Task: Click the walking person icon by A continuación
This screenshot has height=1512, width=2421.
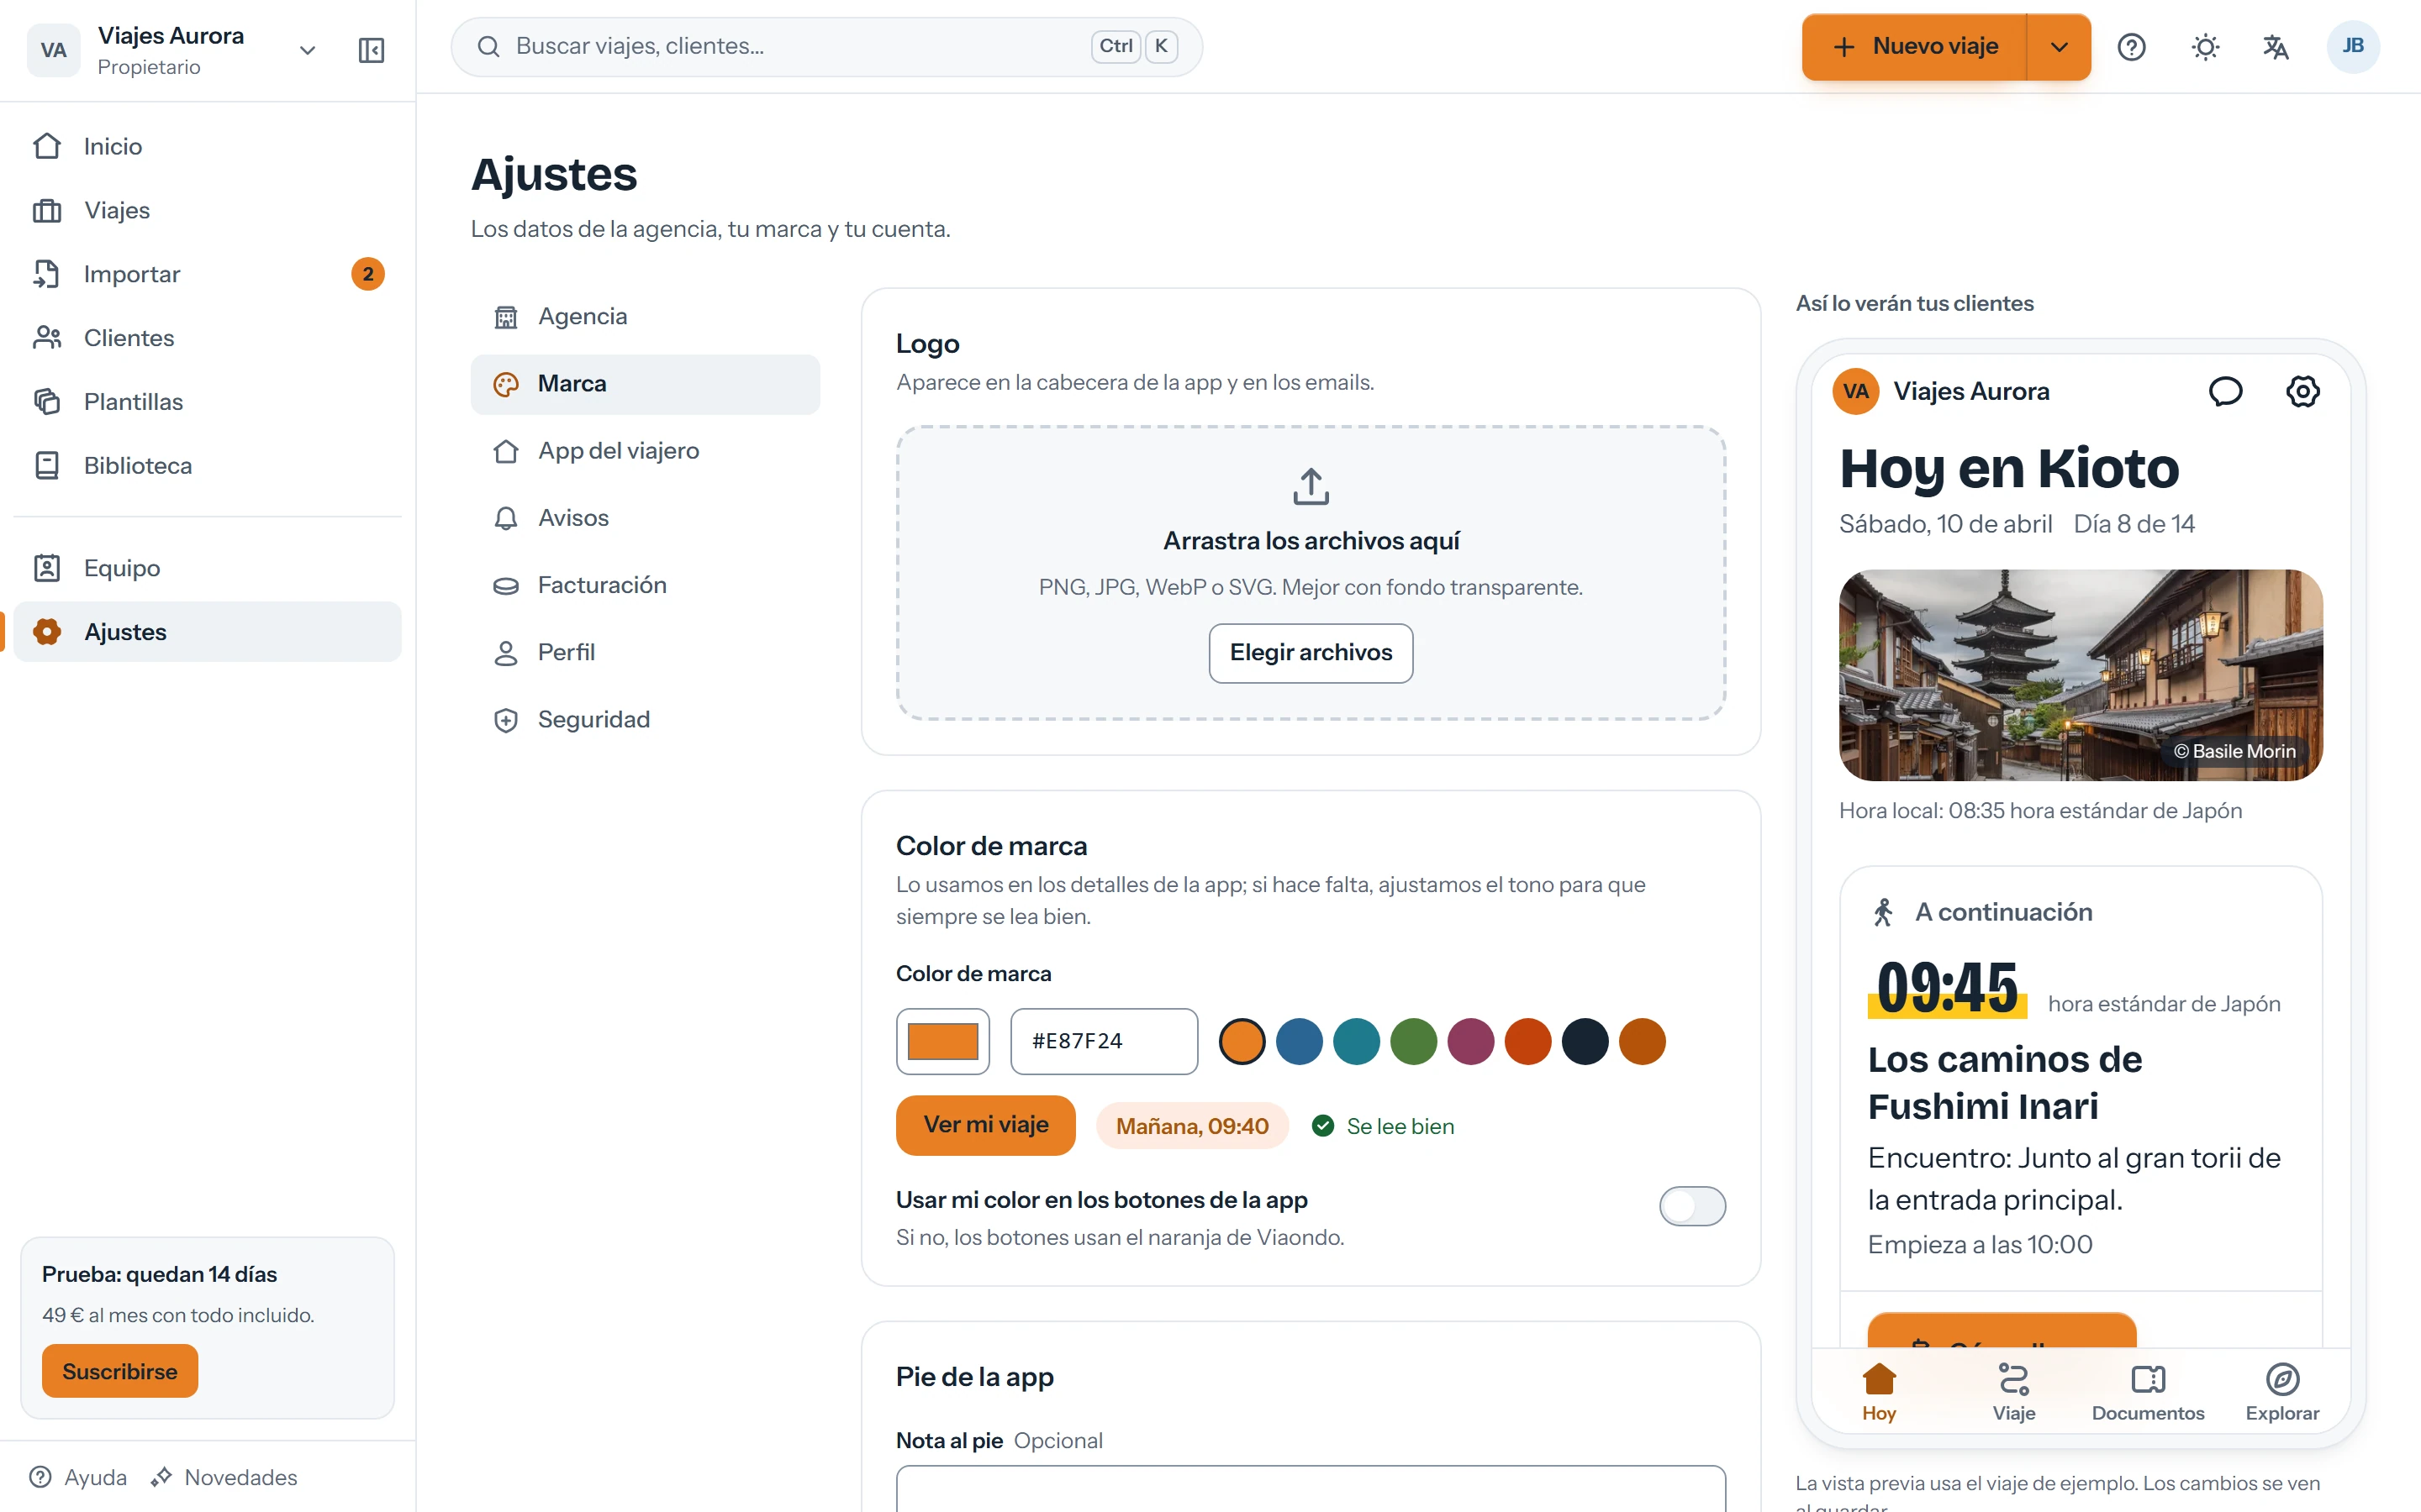Action: pyautogui.click(x=1883, y=912)
